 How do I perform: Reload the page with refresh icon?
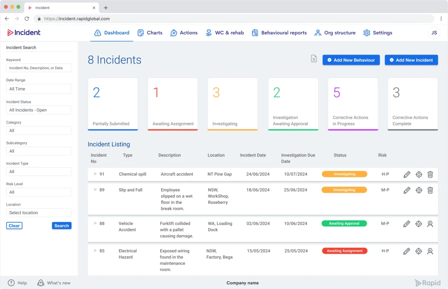click(x=27, y=18)
